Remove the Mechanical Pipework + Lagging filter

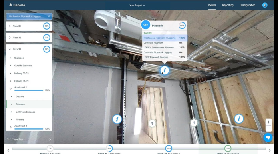click(49, 16)
